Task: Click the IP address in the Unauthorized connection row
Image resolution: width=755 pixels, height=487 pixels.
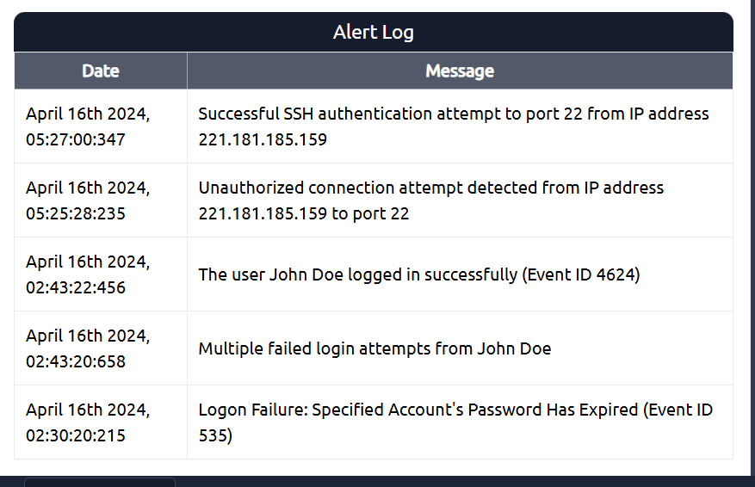Action: point(263,213)
